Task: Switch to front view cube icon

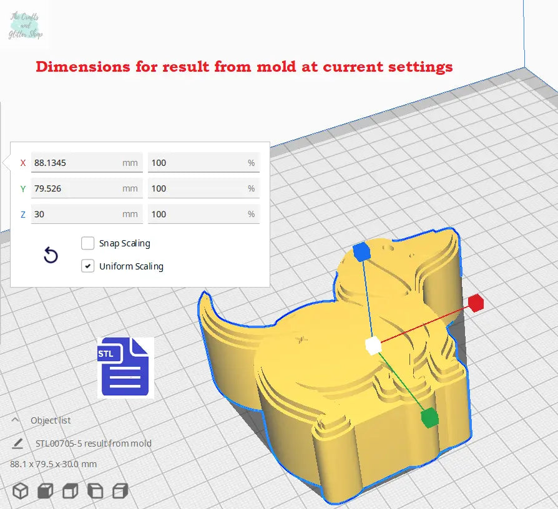Action: (x=46, y=491)
